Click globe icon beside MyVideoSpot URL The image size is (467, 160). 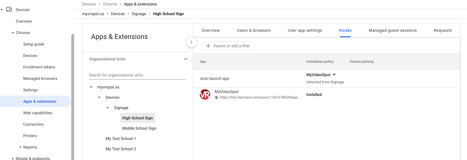pyautogui.click(x=217, y=98)
